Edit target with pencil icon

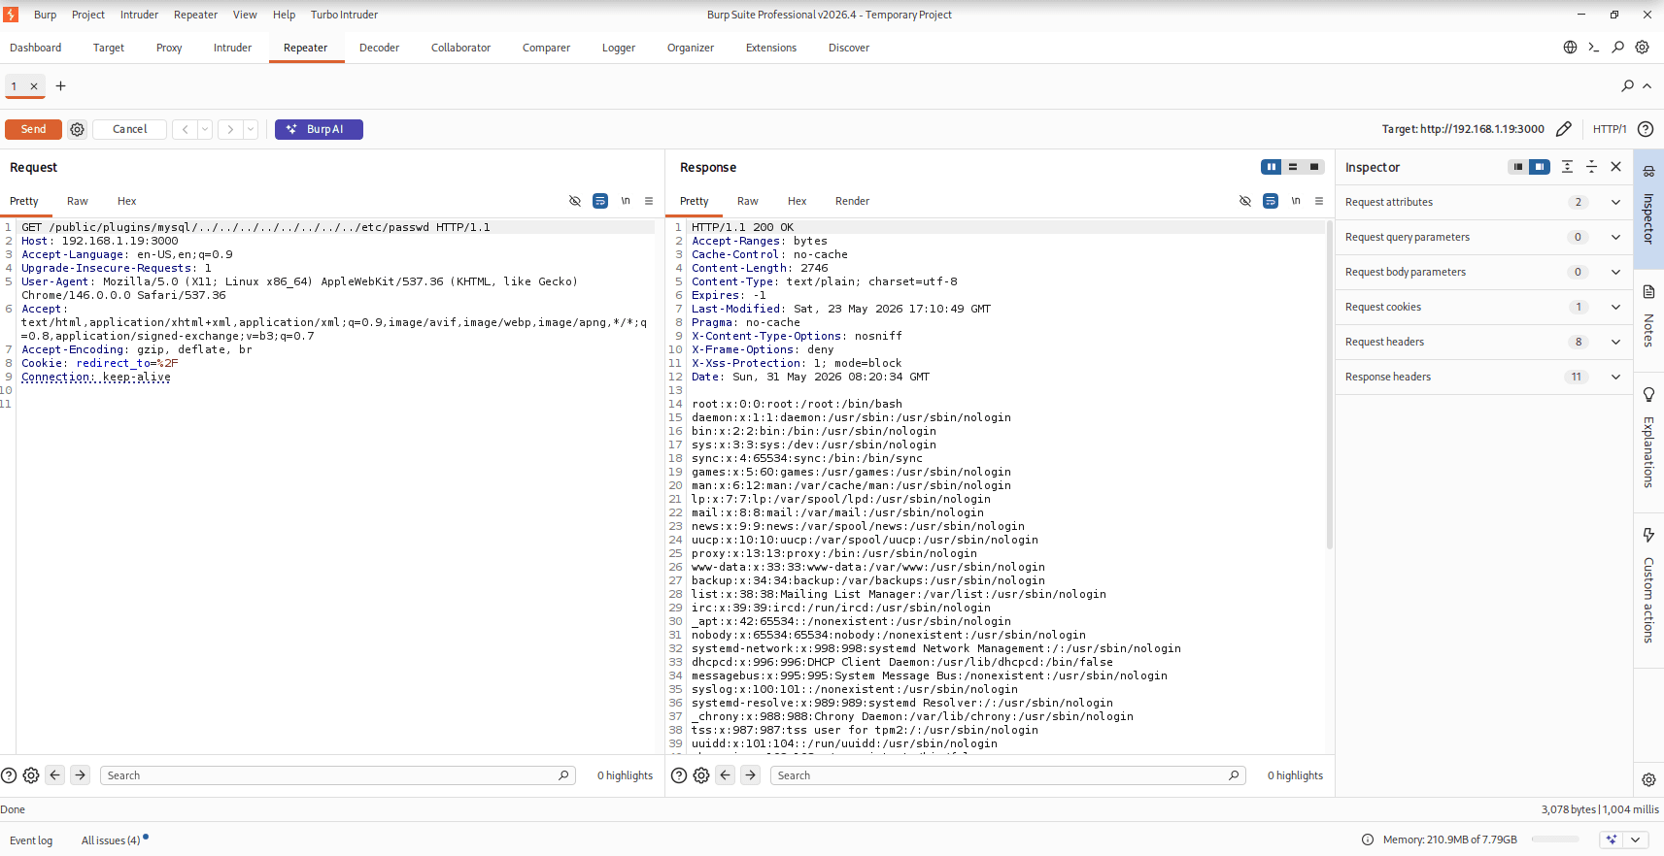[x=1563, y=129]
